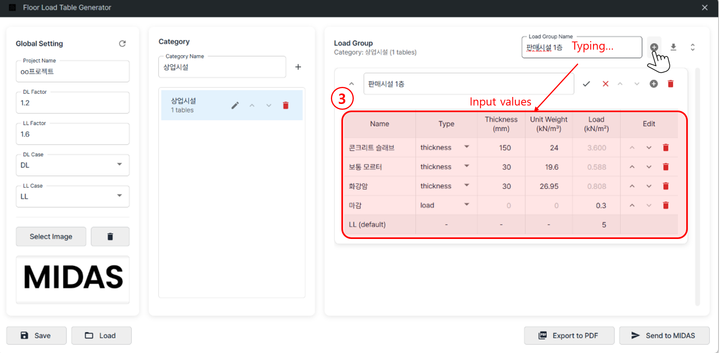Select the download icon beside Load Group Name
This screenshot has width=720, height=353.
pos(673,47)
